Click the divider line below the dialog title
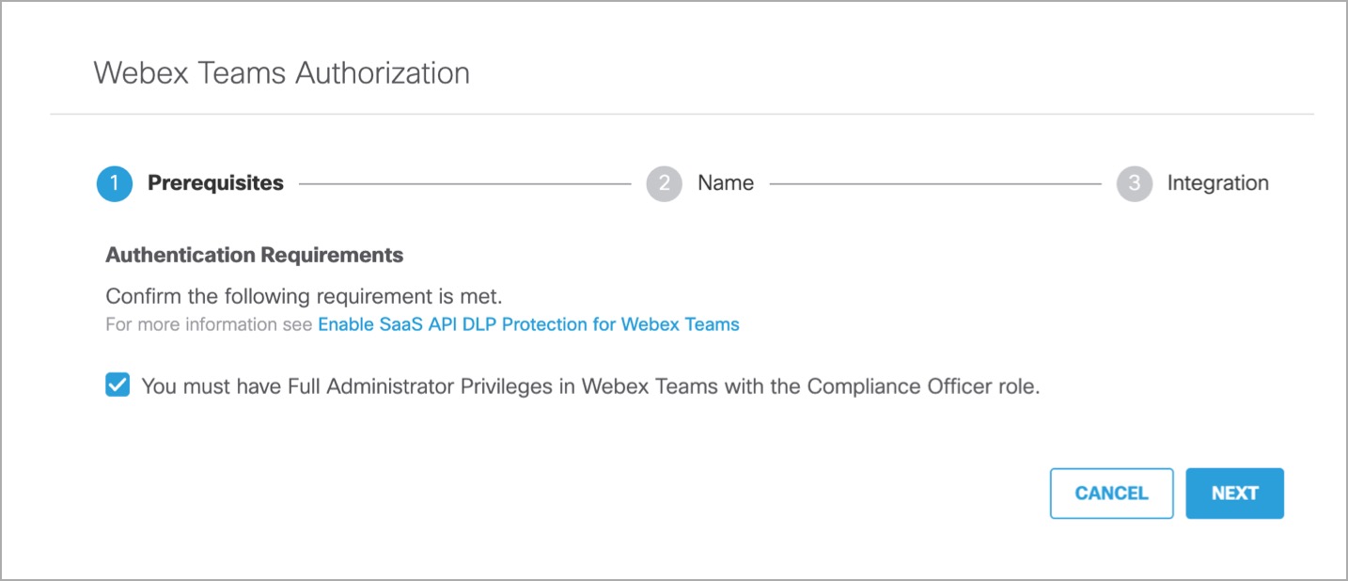Screen dimensions: 1348x581 point(682,115)
